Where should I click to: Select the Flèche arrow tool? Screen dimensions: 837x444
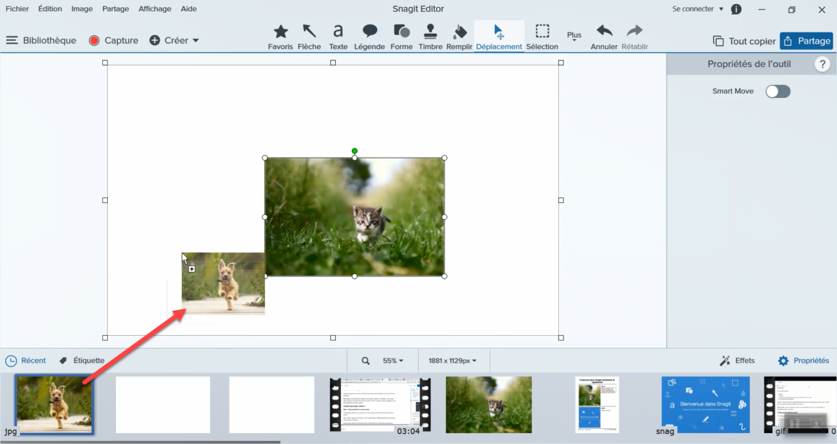click(309, 37)
